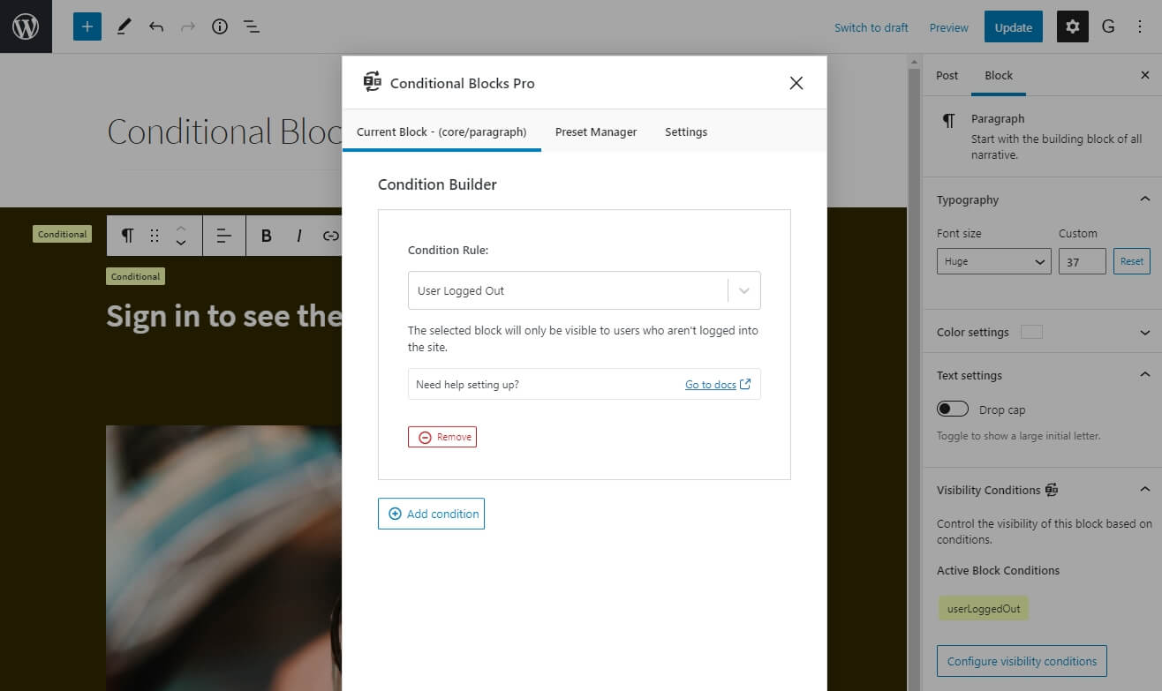Click the Add condition button
Image resolution: width=1162 pixels, height=691 pixels.
point(431,514)
